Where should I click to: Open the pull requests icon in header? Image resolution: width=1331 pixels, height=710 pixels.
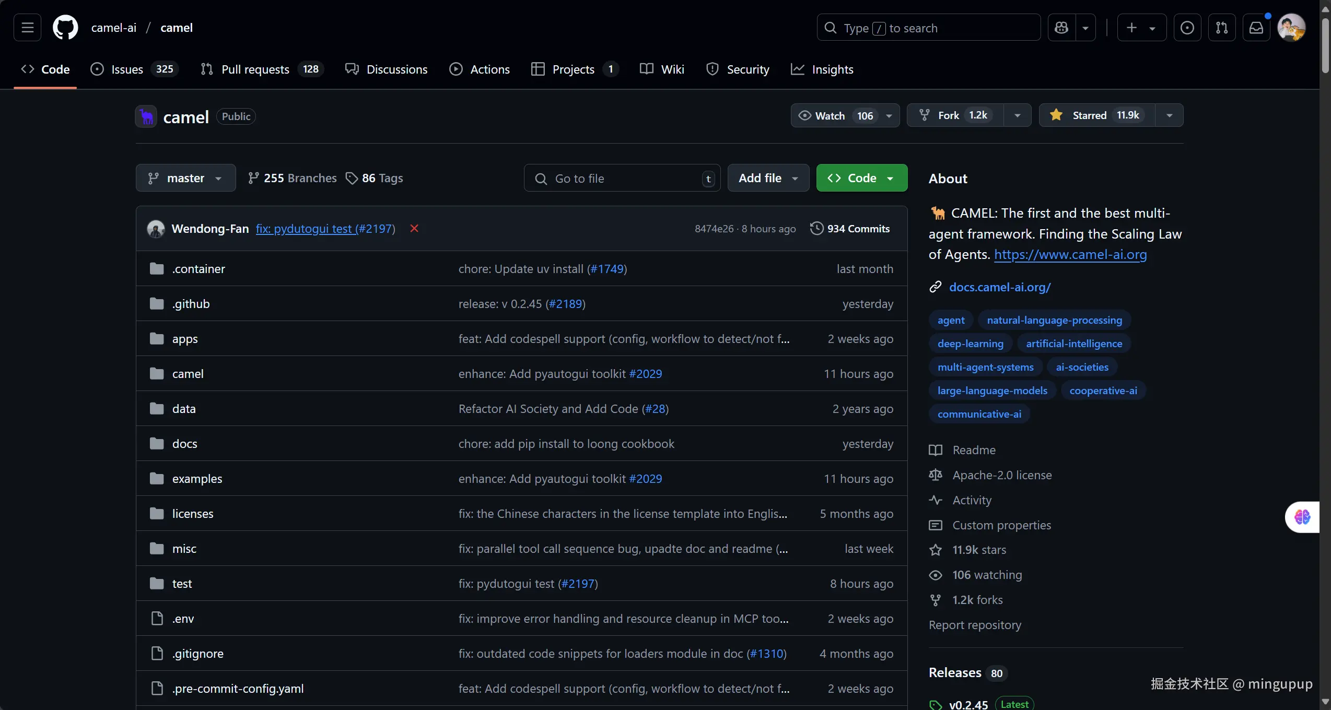1222,28
